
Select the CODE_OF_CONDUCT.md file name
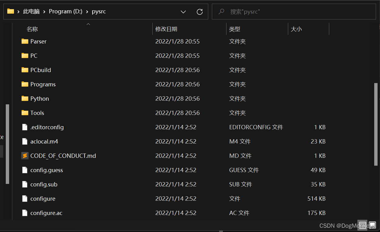63,156
